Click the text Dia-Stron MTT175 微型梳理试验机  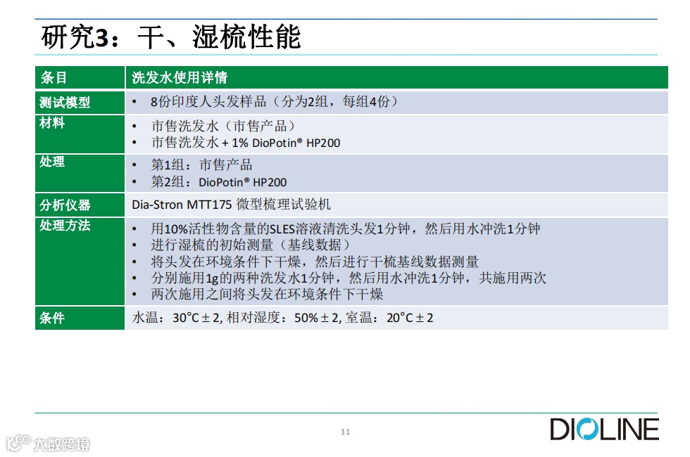[x=231, y=205]
